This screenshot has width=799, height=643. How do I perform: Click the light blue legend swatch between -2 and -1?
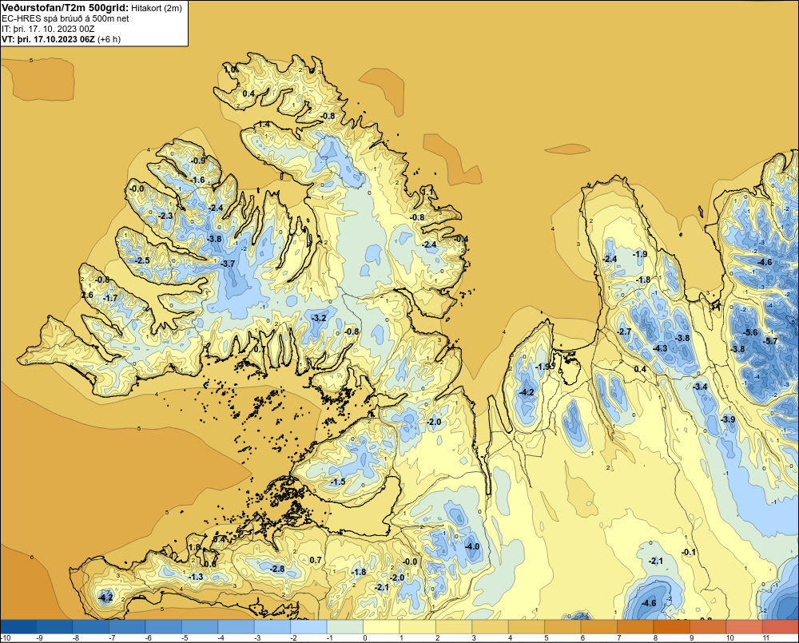[x=308, y=626]
